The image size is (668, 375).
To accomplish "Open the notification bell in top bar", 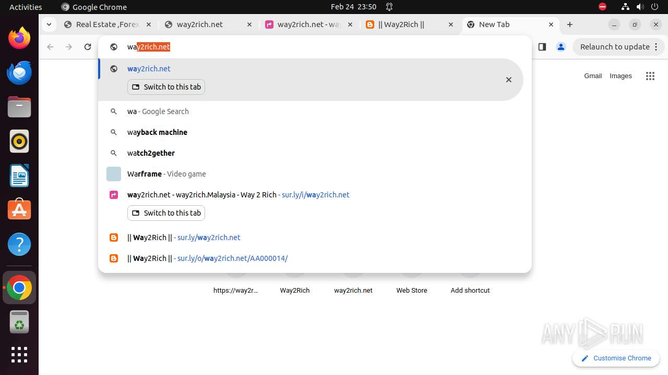I will pos(389,7).
